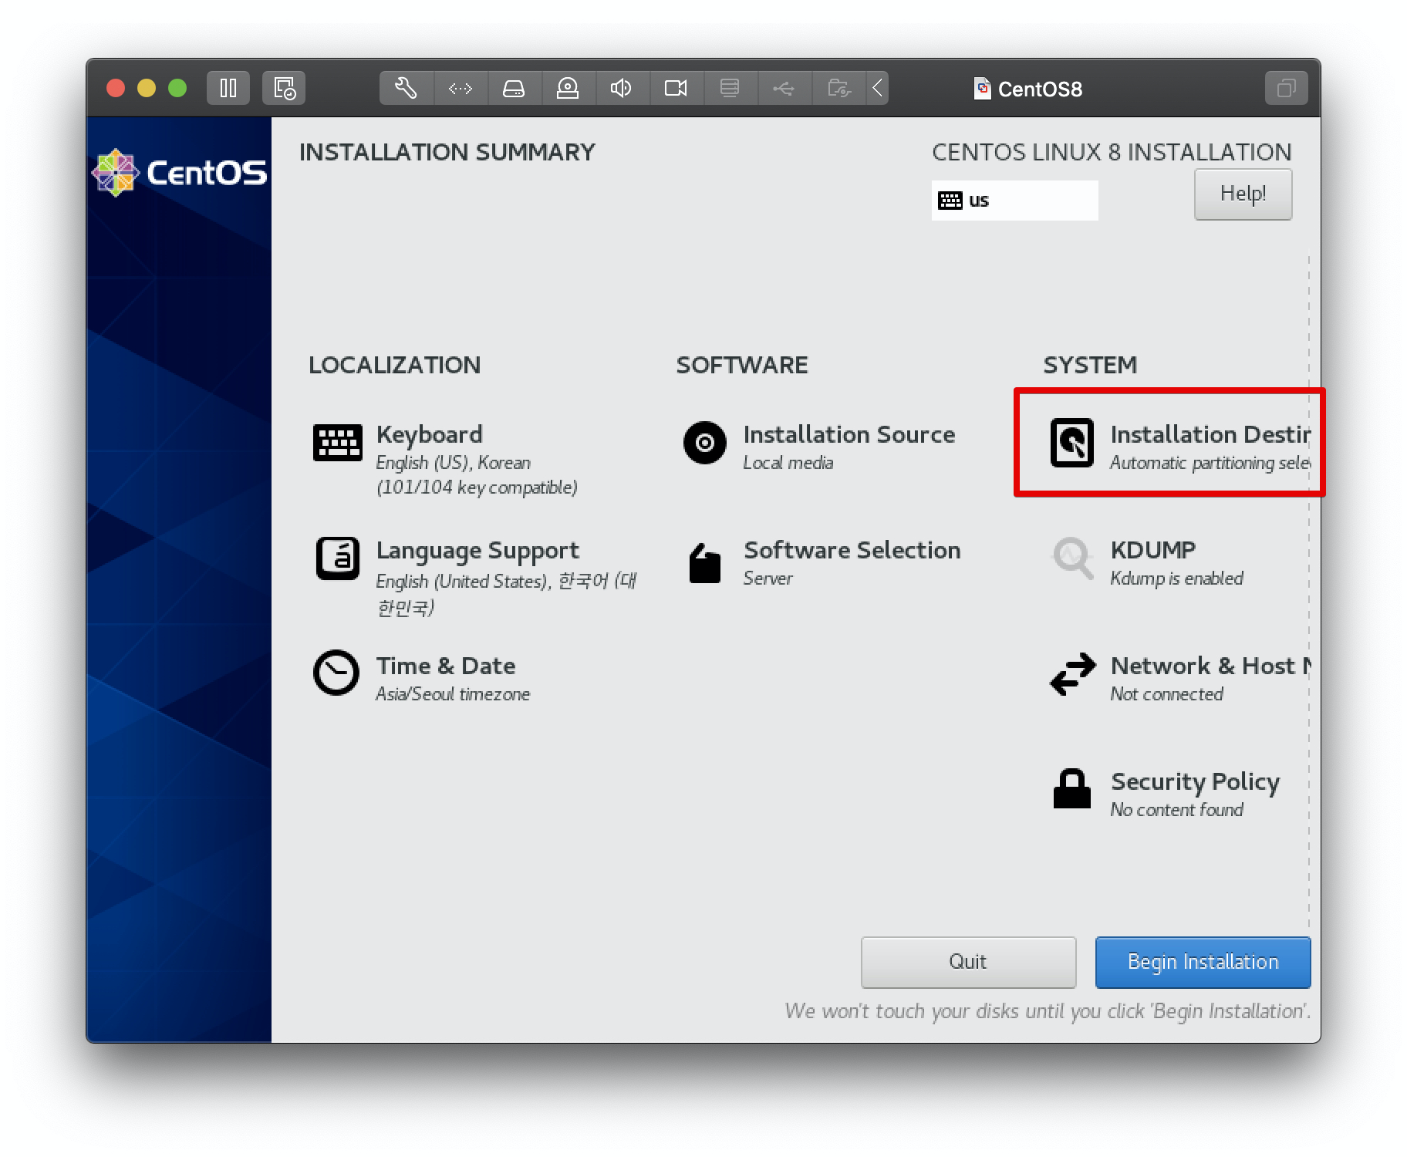1407x1157 pixels.
Task: Open KDUMP settings link
Action: pyautogui.click(x=1152, y=550)
